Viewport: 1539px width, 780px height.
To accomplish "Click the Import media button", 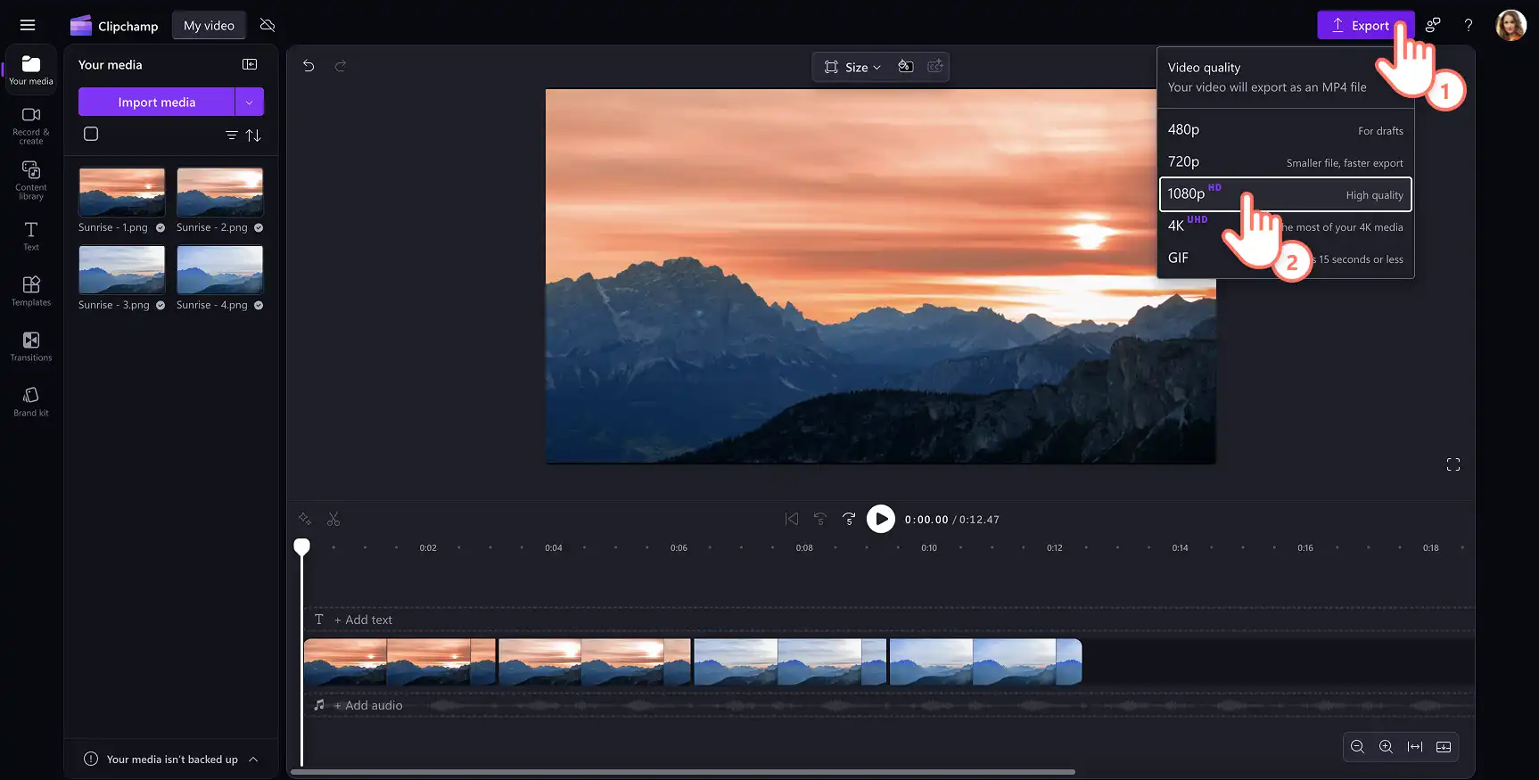I will coord(157,102).
